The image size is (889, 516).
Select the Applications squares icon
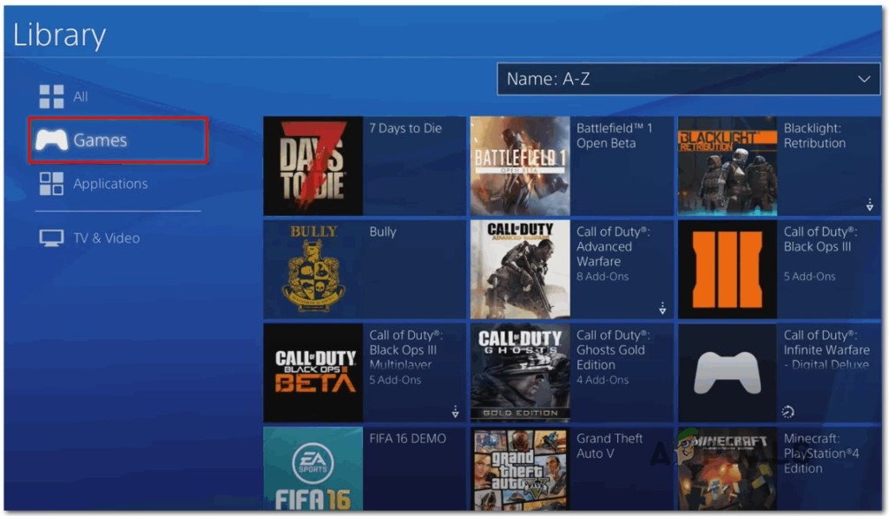click(x=51, y=184)
